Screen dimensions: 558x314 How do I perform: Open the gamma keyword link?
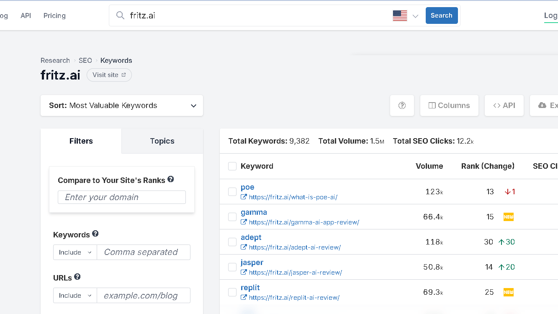tap(254, 212)
